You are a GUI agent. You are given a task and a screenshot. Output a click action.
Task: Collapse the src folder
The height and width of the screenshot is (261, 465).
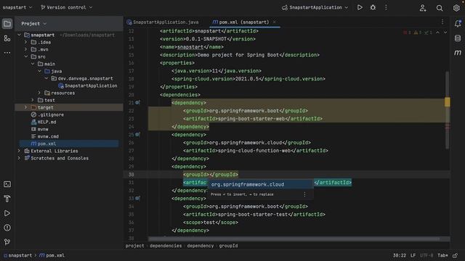pyautogui.click(x=26, y=57)
